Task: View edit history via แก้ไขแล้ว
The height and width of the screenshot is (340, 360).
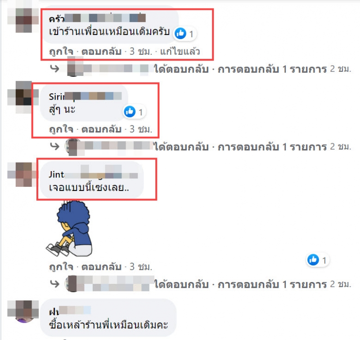Action: coord(180,52)
